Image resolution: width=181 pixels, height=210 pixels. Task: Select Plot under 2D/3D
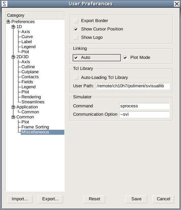25,92
